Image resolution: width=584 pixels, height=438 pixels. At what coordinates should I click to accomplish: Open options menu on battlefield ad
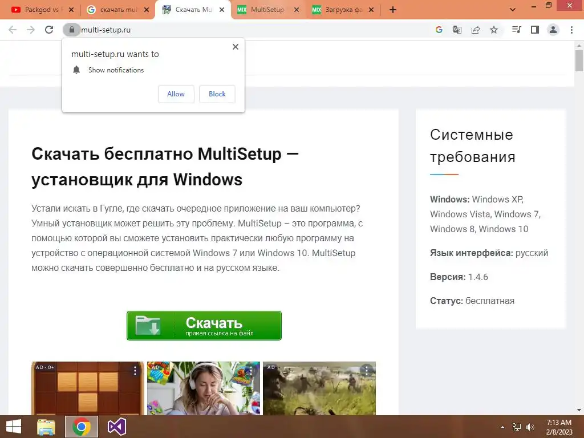click(x=367, y=371)
